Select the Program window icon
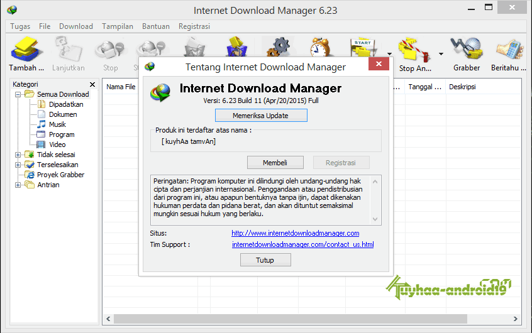Screen dimensions: 532x333 41,134
